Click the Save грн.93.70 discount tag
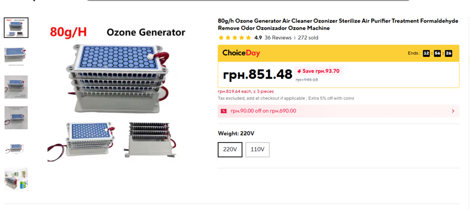The height and width of the screenshot is (210, 470). (x=318, y=71)
